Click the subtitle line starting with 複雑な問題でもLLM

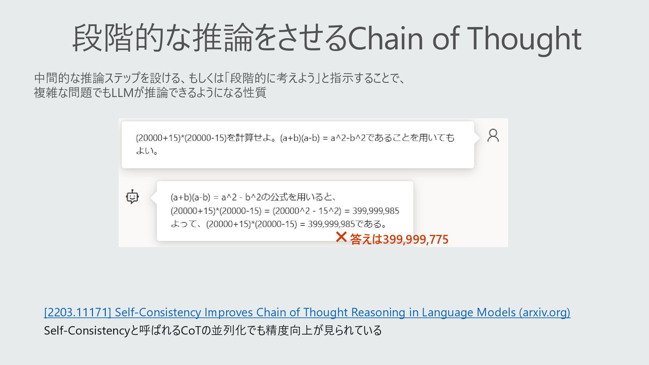[x=150, y=93]
